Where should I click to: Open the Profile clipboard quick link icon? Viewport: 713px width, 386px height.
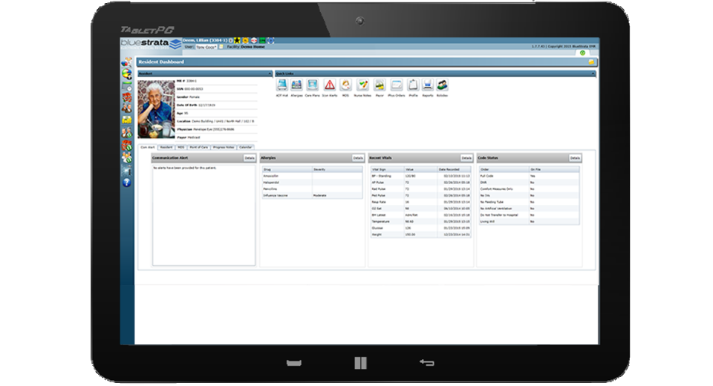[413, 85]
